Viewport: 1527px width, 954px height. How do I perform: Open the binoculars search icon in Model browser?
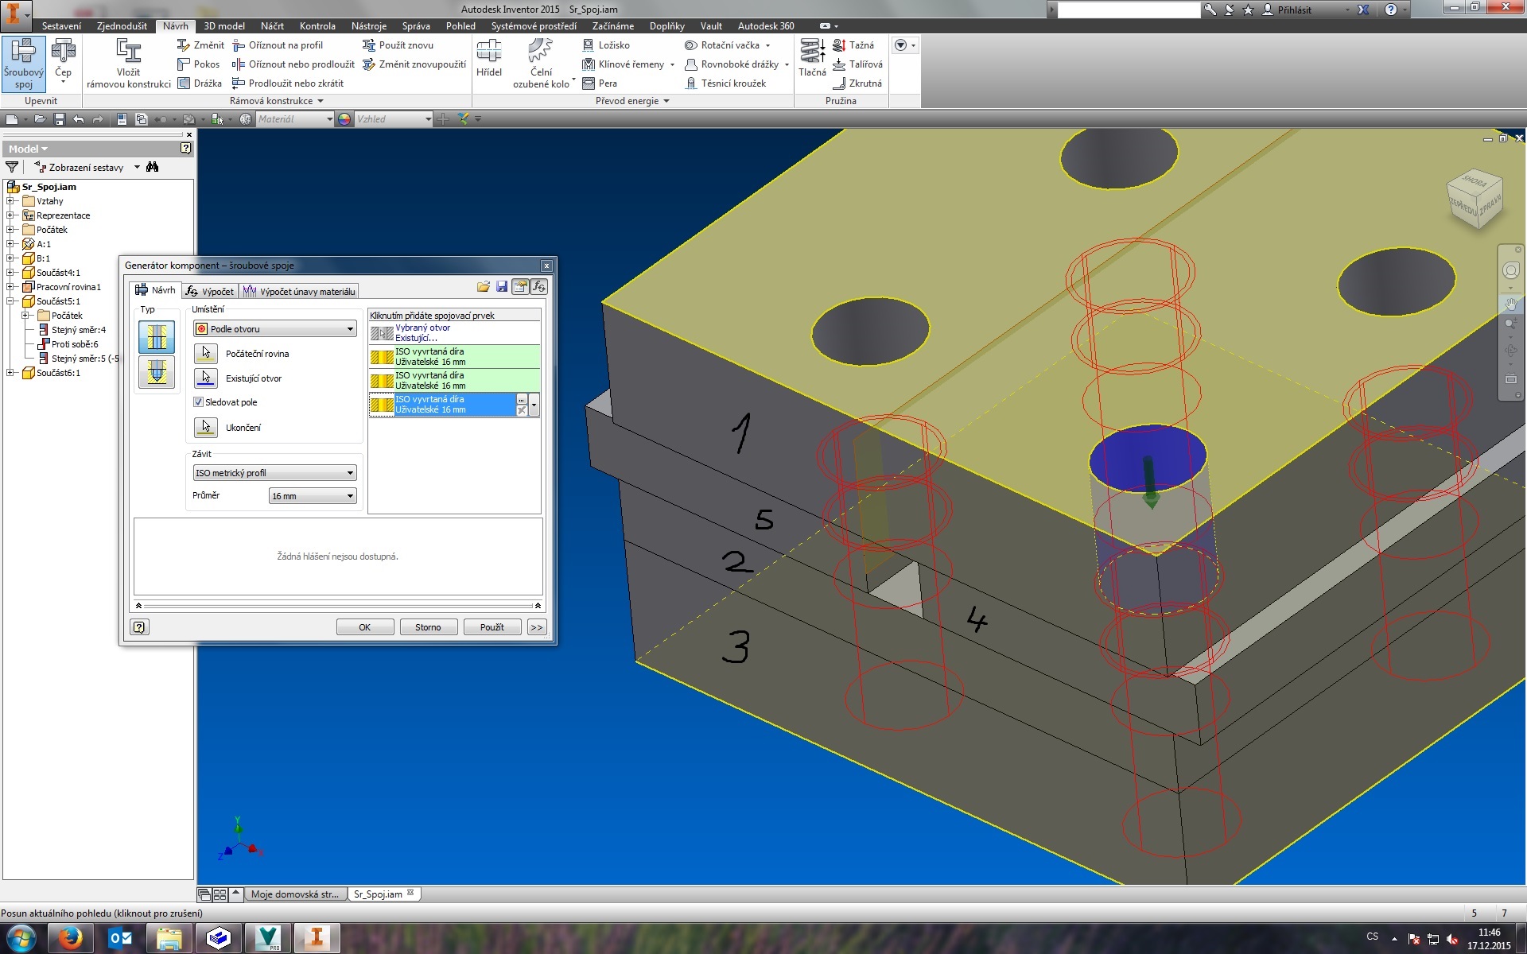pyautogui.click(x=153, y=167)
